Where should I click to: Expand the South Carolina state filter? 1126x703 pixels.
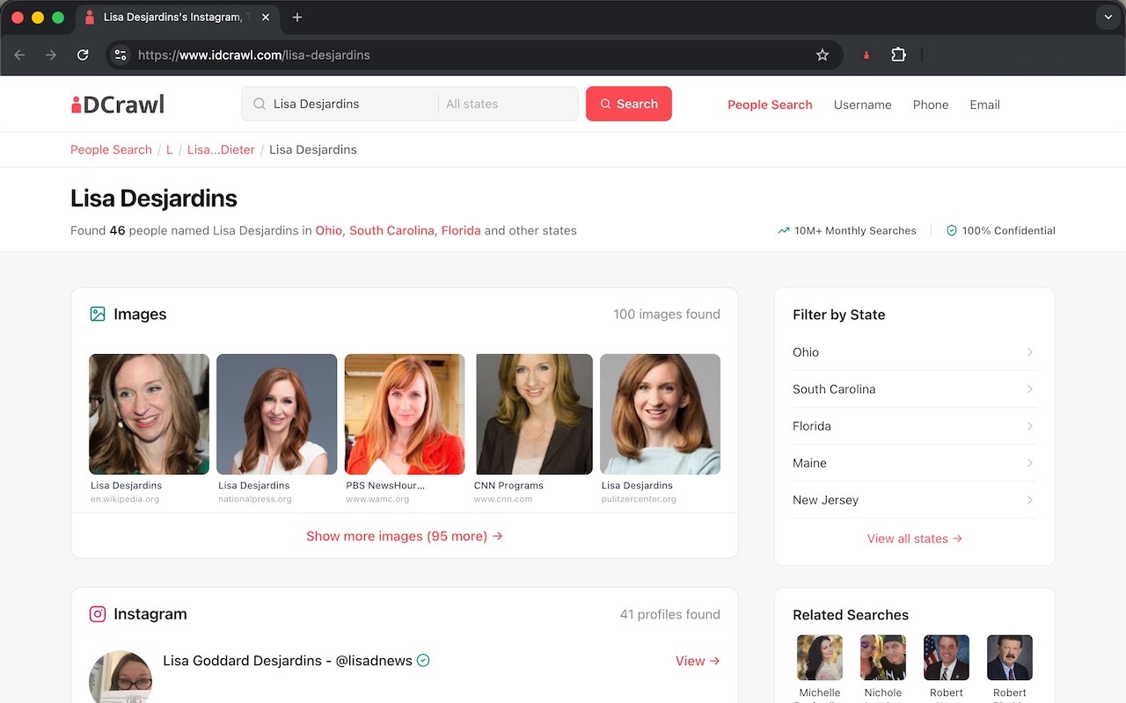click(x=915, y=389)
